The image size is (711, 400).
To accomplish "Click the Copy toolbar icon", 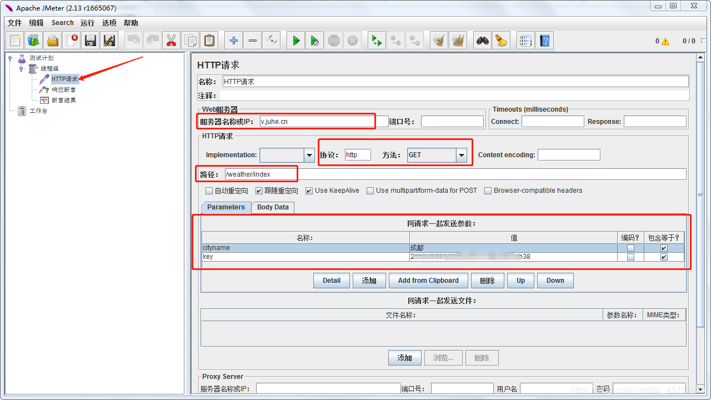I will [191, 41].
